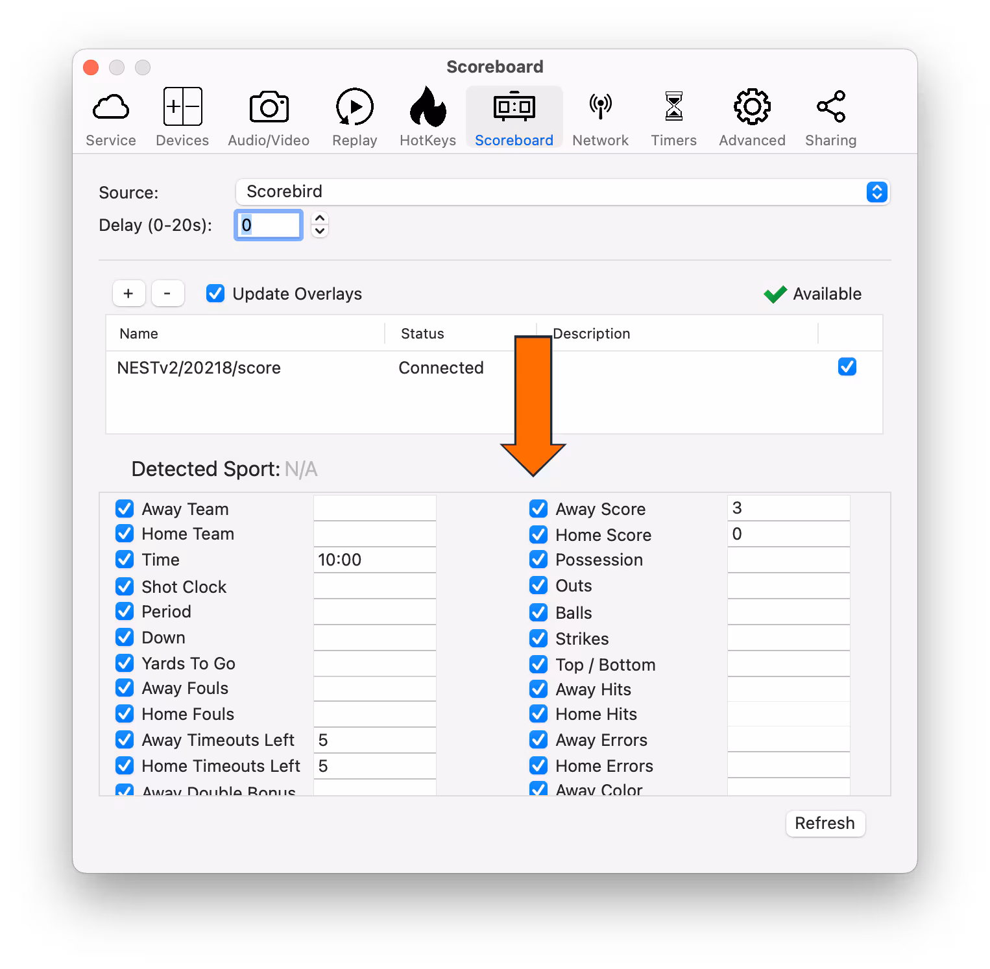Click the Away Score value field
Viewport: 990px width, 969px height.
(x=788, y=508)
